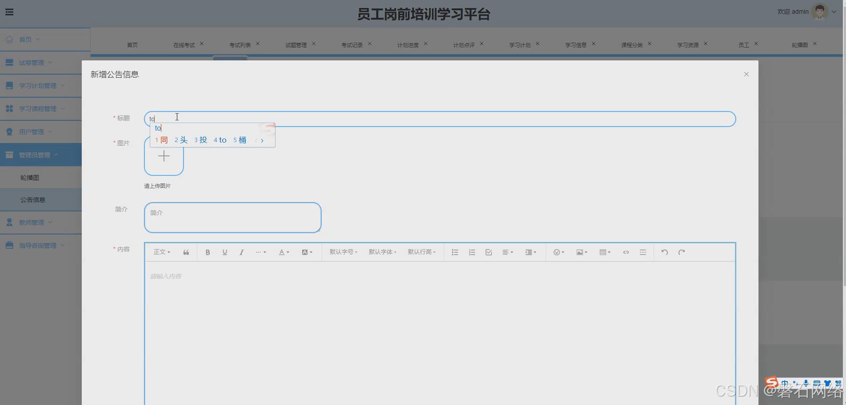Choose IME candidate 5 桶
This screenshot has height=405, width=846.
(239, 140)
